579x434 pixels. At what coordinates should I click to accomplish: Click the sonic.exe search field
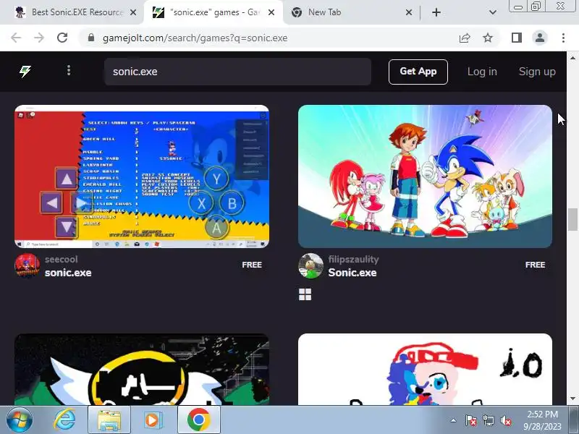pos(238,72)
